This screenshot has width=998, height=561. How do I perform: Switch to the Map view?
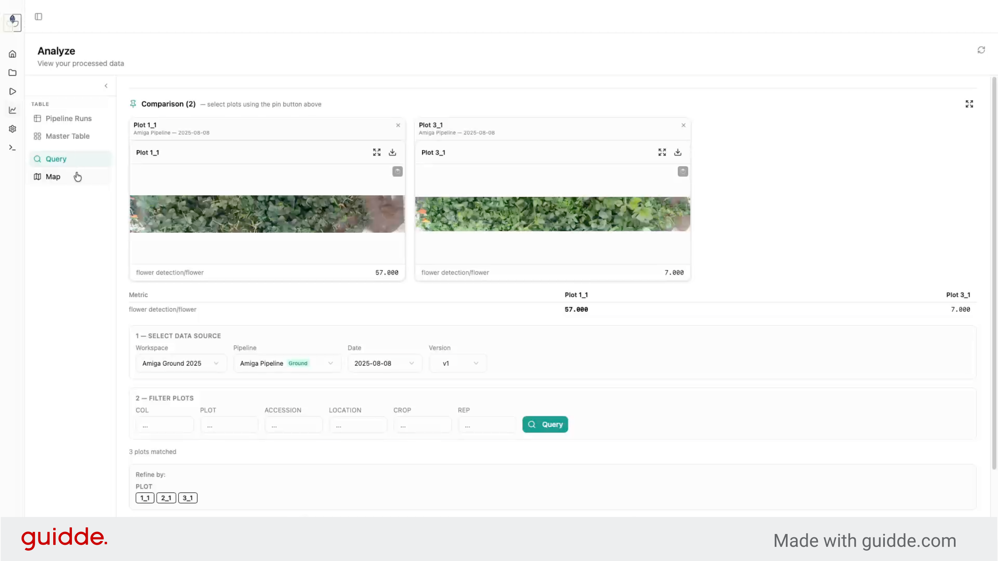pos(71,177)
